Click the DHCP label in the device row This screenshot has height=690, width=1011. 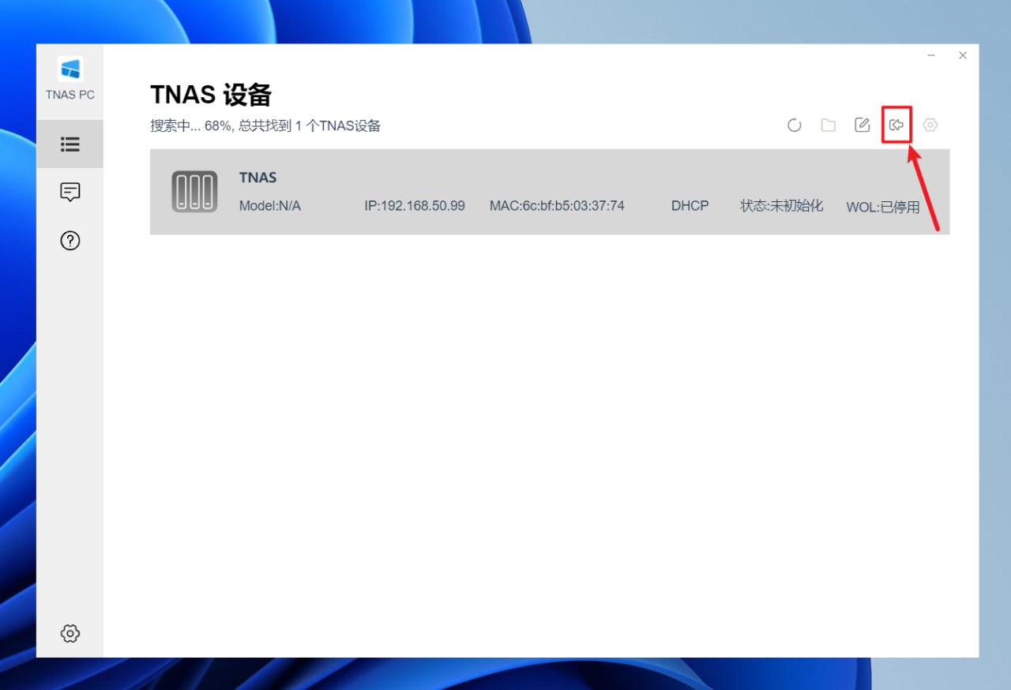[x=690, y=206]
